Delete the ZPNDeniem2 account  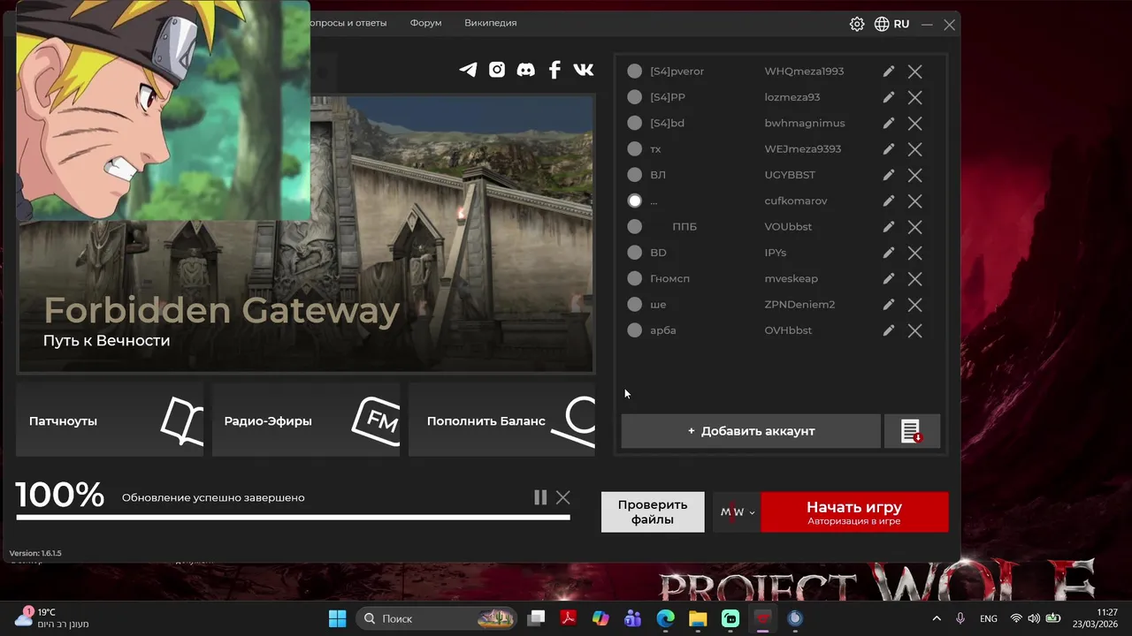[x=915, y=305]
